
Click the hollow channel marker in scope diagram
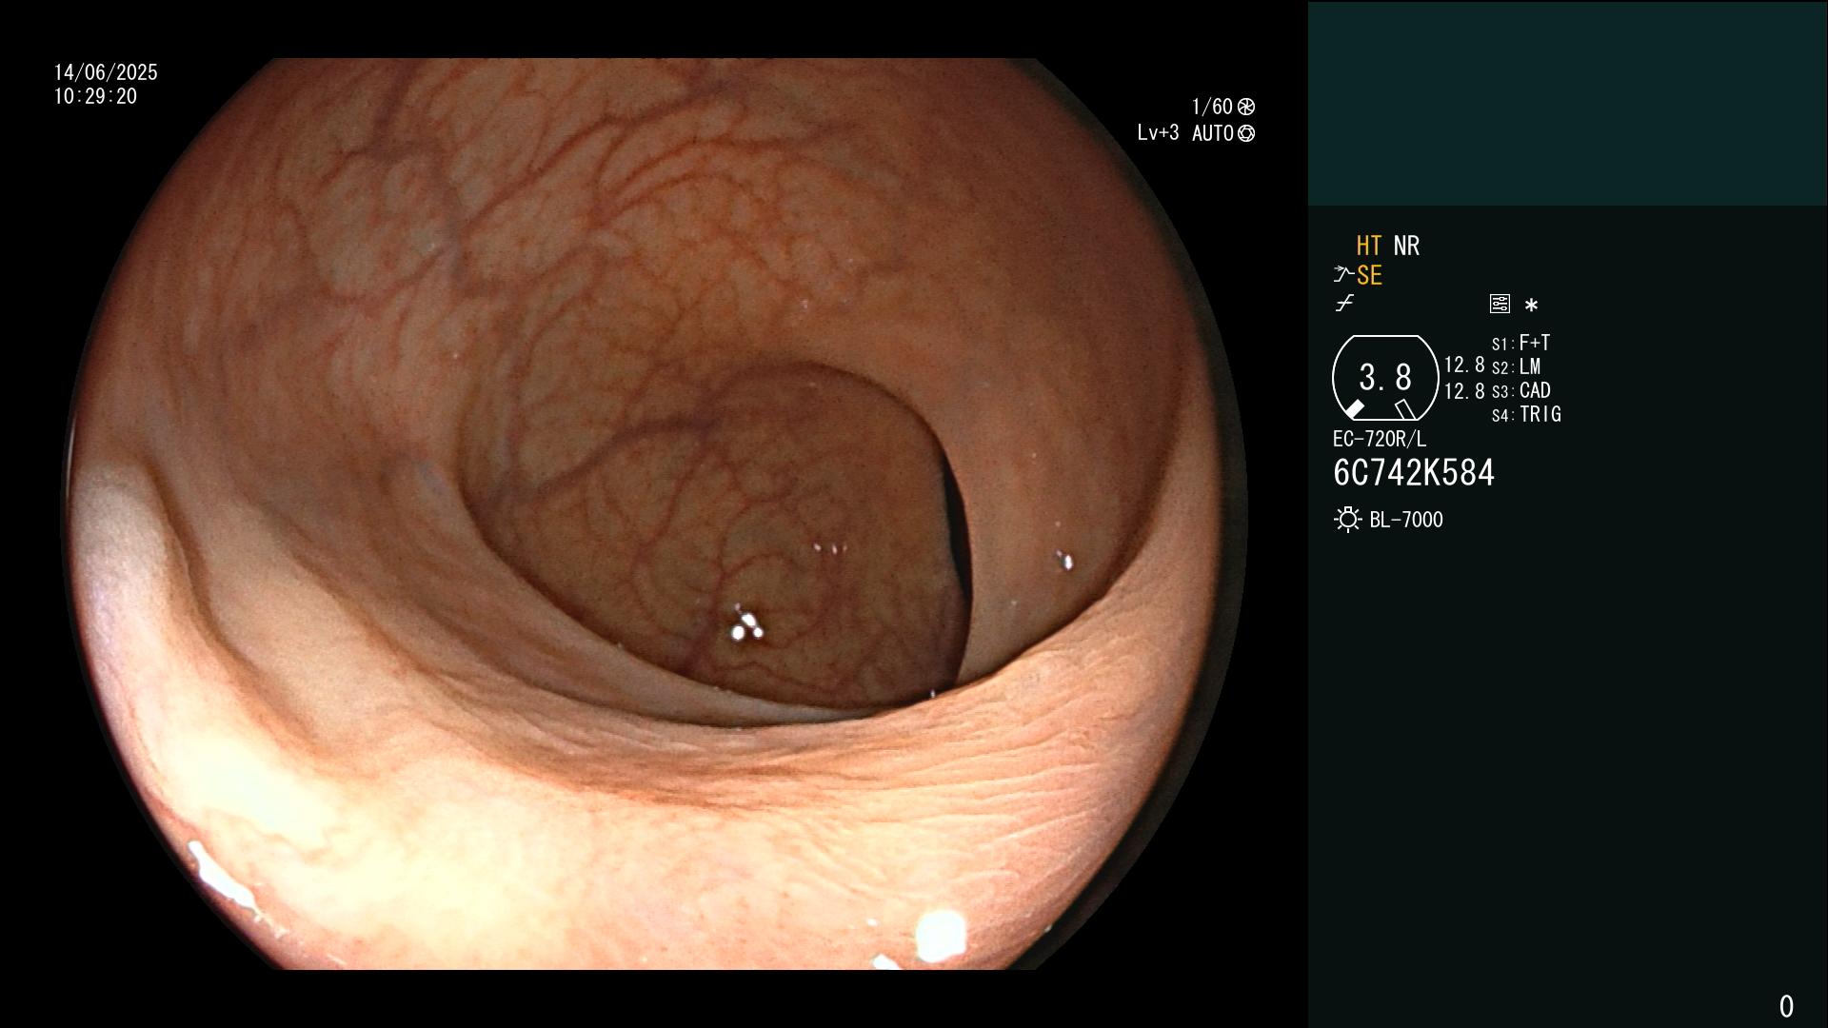click(x=1404, y=409)
